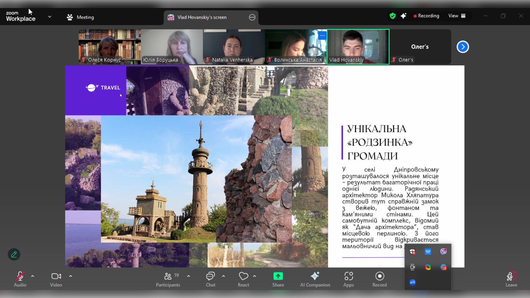Click the AI Companion sparkle in top bar
Viewport: 530px width, 298px height.
pos(404,16)
